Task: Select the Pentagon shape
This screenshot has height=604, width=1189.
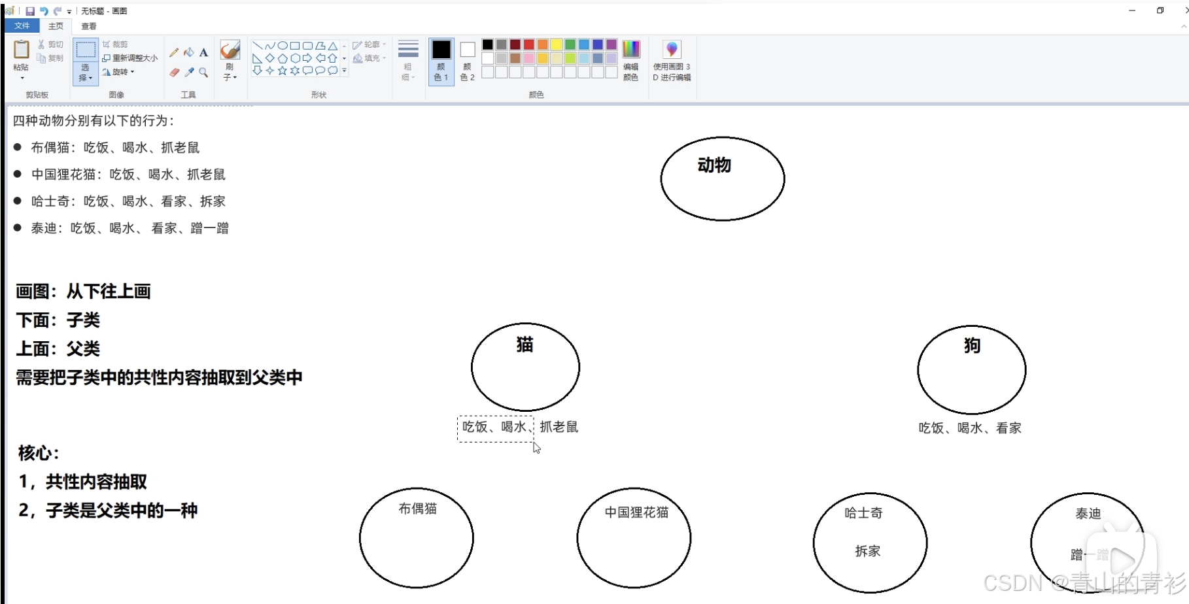Action: (283, 58)
